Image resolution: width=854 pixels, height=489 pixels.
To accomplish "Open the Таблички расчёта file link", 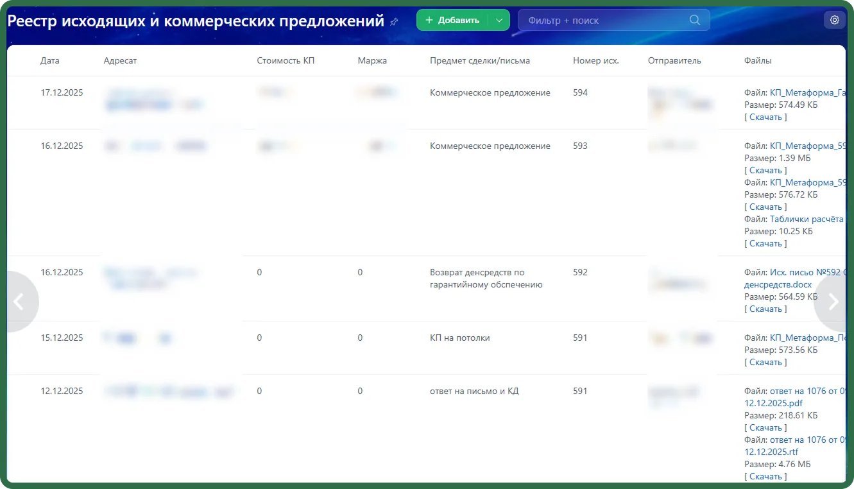I will click(x=807, y=219).
